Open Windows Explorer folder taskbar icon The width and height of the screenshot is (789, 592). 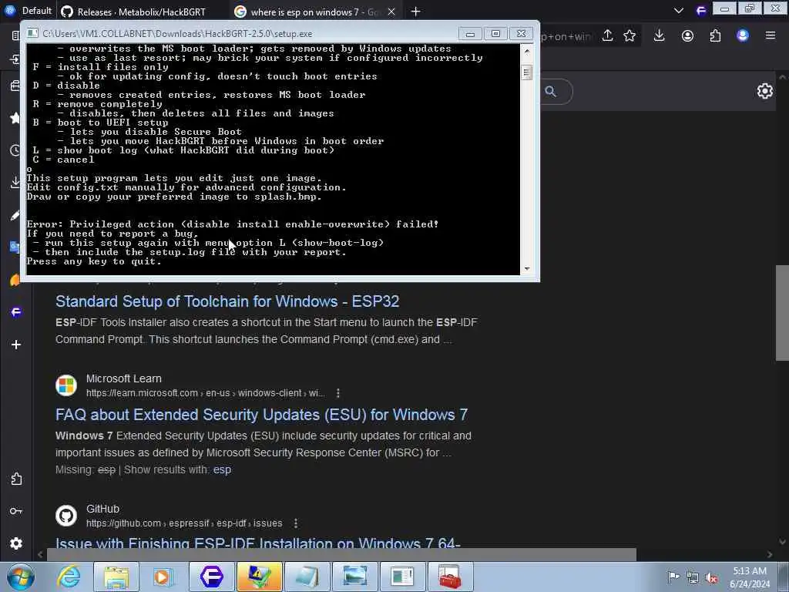click(116, 577)
